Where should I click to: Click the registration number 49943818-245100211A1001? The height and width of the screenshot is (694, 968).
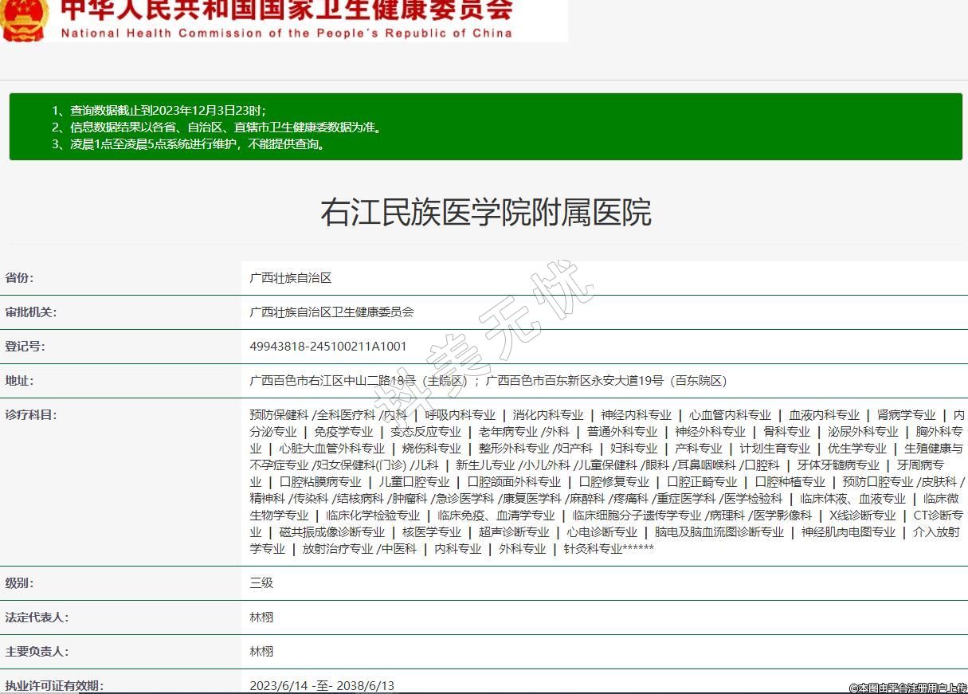click(x=328, y=347)
